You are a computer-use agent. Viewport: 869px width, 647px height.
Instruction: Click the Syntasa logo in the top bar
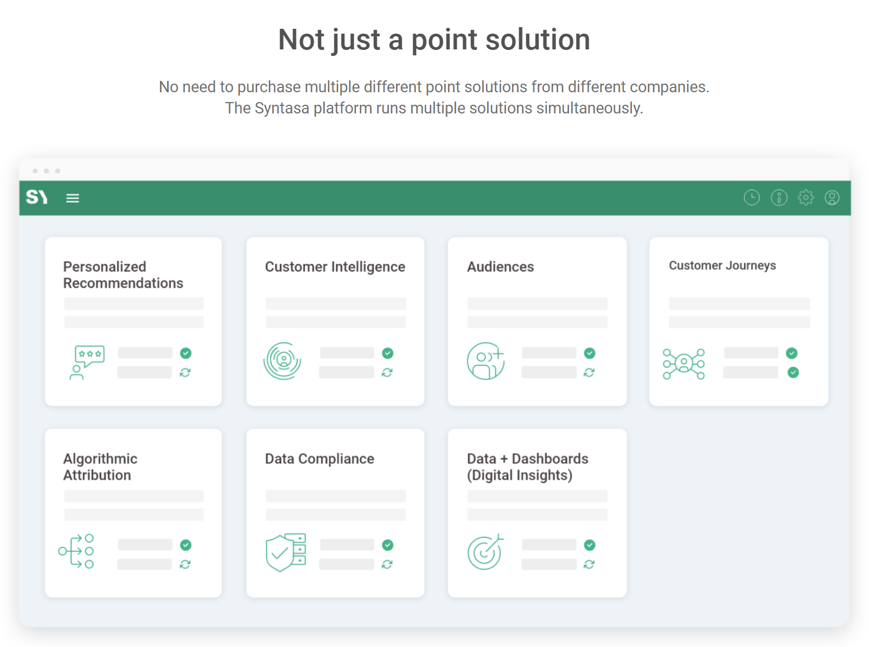36,198
